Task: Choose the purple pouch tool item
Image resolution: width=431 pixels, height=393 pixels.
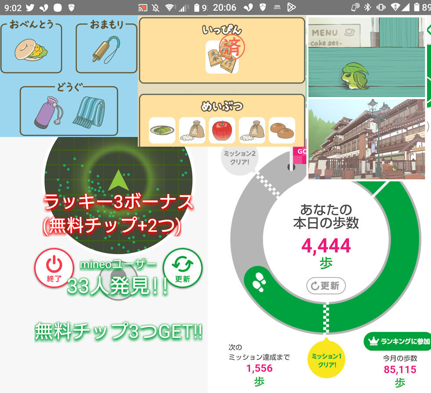Action: (x=47, y=112)
